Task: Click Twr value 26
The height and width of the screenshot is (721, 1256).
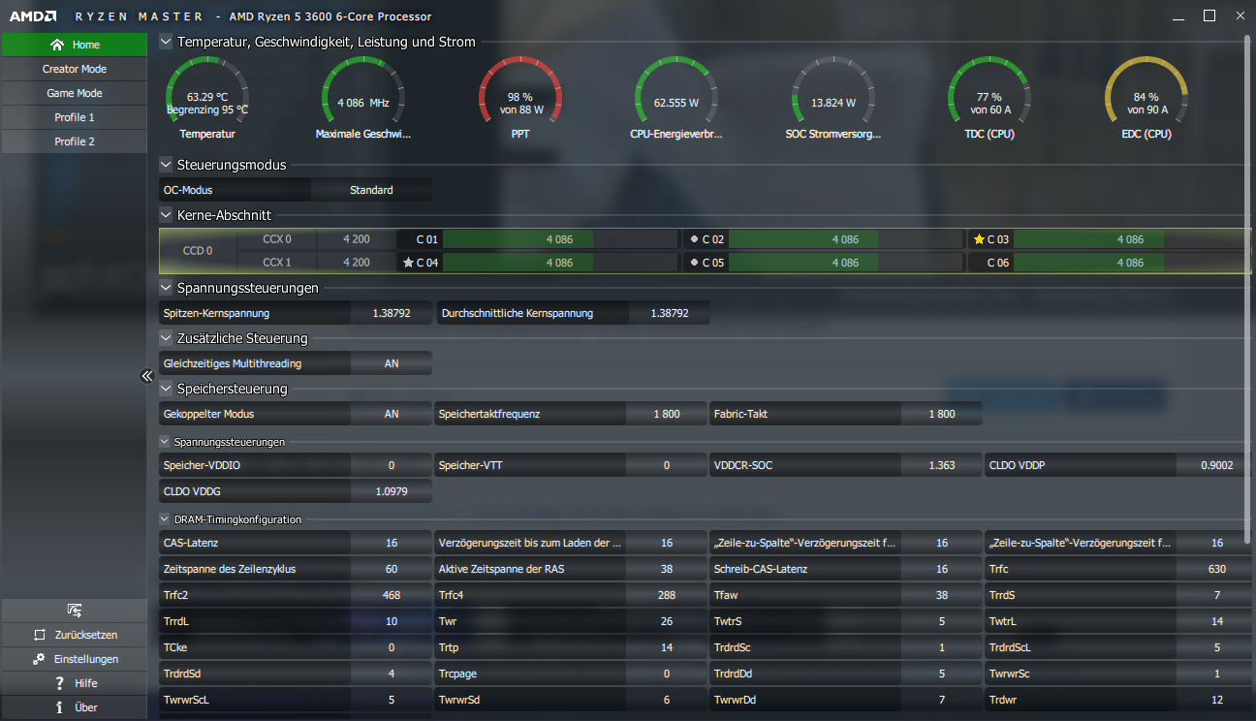Action: 667,621
